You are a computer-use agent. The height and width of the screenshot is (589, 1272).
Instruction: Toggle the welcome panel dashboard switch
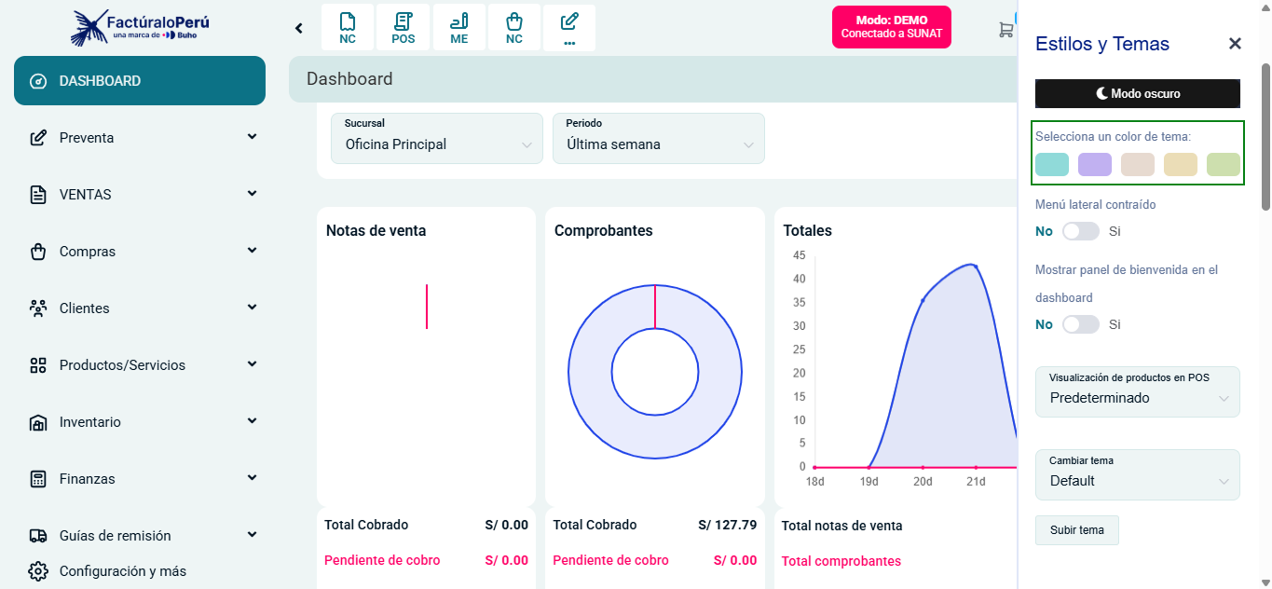tap(1081, 324)
